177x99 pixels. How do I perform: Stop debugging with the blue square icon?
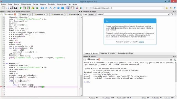63,8
